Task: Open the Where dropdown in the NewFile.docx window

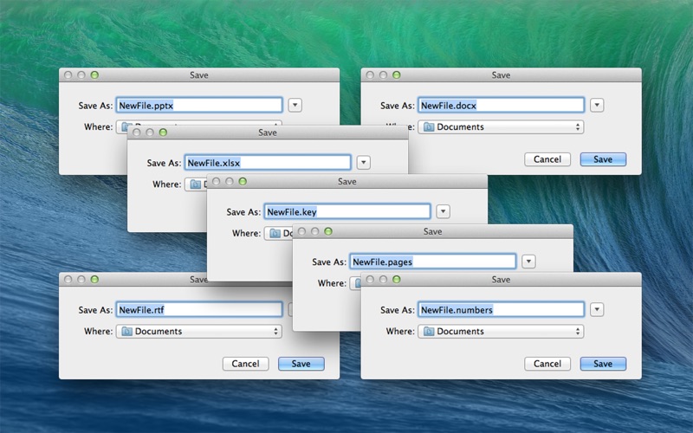Action: 502,127
